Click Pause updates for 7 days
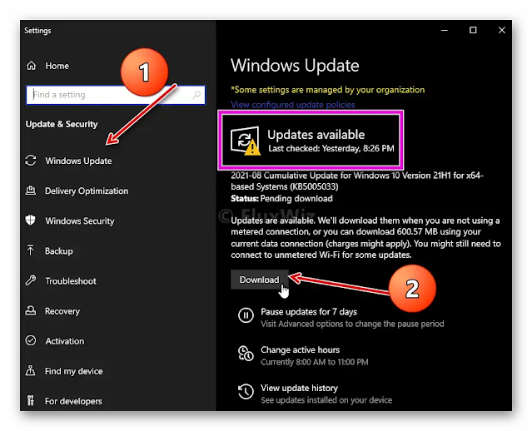The width and height of the screenshot is (532, 431). tap(309, 312)
